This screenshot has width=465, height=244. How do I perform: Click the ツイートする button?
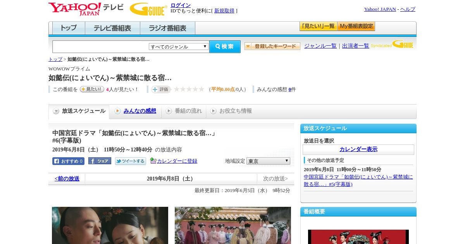coord(131,161)
